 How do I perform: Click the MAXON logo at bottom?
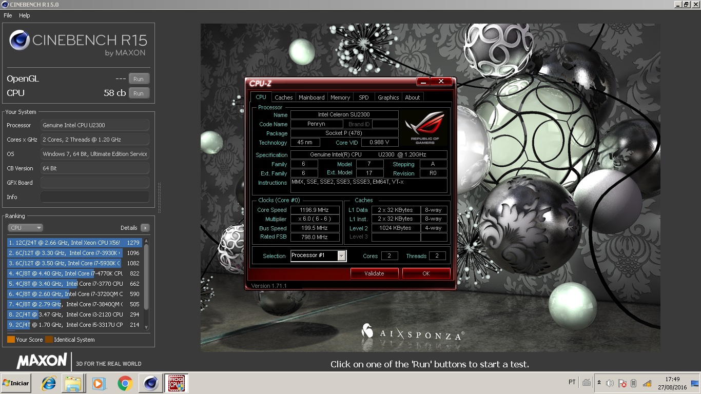[x=42, y=361]
